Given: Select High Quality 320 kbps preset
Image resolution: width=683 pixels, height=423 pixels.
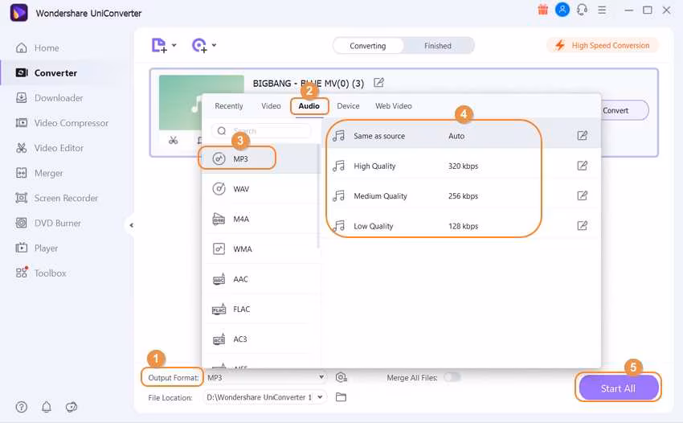Looking at the screenshot, I should [462, 166].
